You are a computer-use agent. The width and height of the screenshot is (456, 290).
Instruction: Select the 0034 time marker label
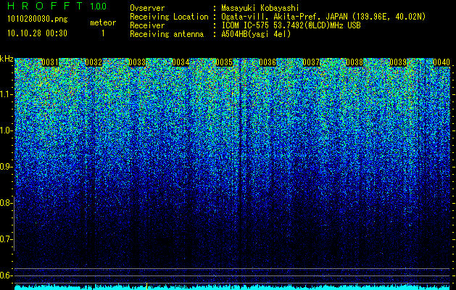pos(181,62)
